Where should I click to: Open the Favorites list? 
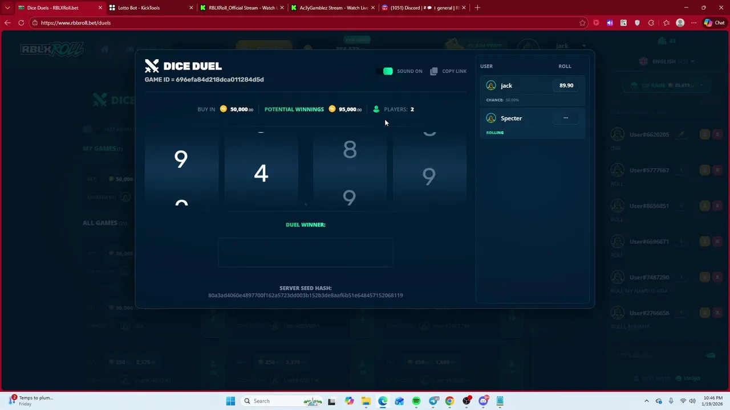tap(666, 23)
